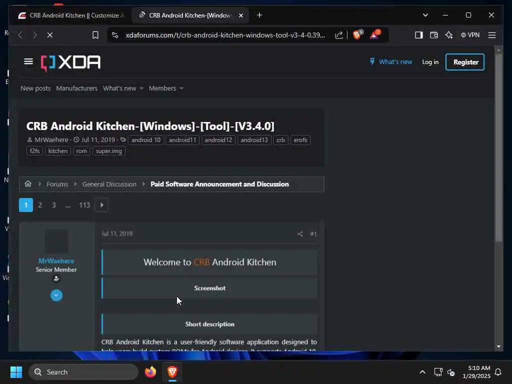The height and width of the screenshot is (384, 512).
Task: Go to the next page arrow in pagination
Action: tap(101, 205)
